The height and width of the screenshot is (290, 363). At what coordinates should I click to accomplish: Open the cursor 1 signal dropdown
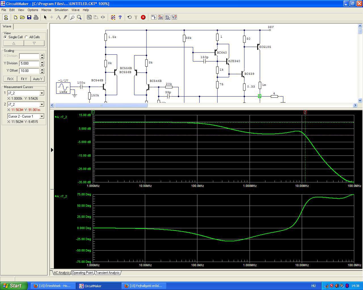tap(42, 93)
